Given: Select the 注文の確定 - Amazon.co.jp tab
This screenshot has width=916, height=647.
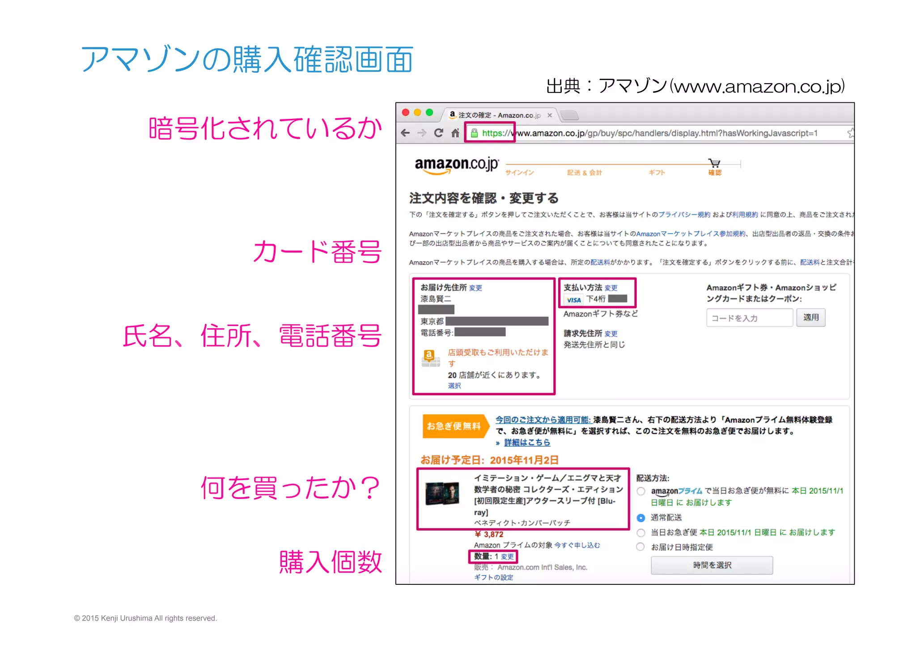Looking at the screenshot, I should 500,115.
